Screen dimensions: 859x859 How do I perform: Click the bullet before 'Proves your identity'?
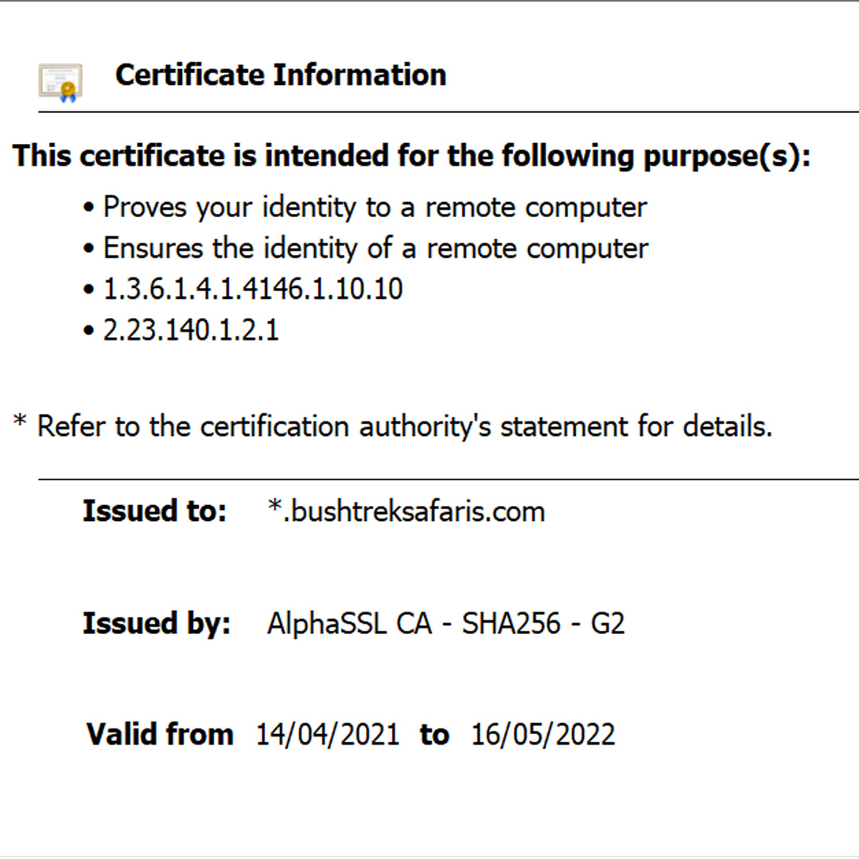[89, 208]
